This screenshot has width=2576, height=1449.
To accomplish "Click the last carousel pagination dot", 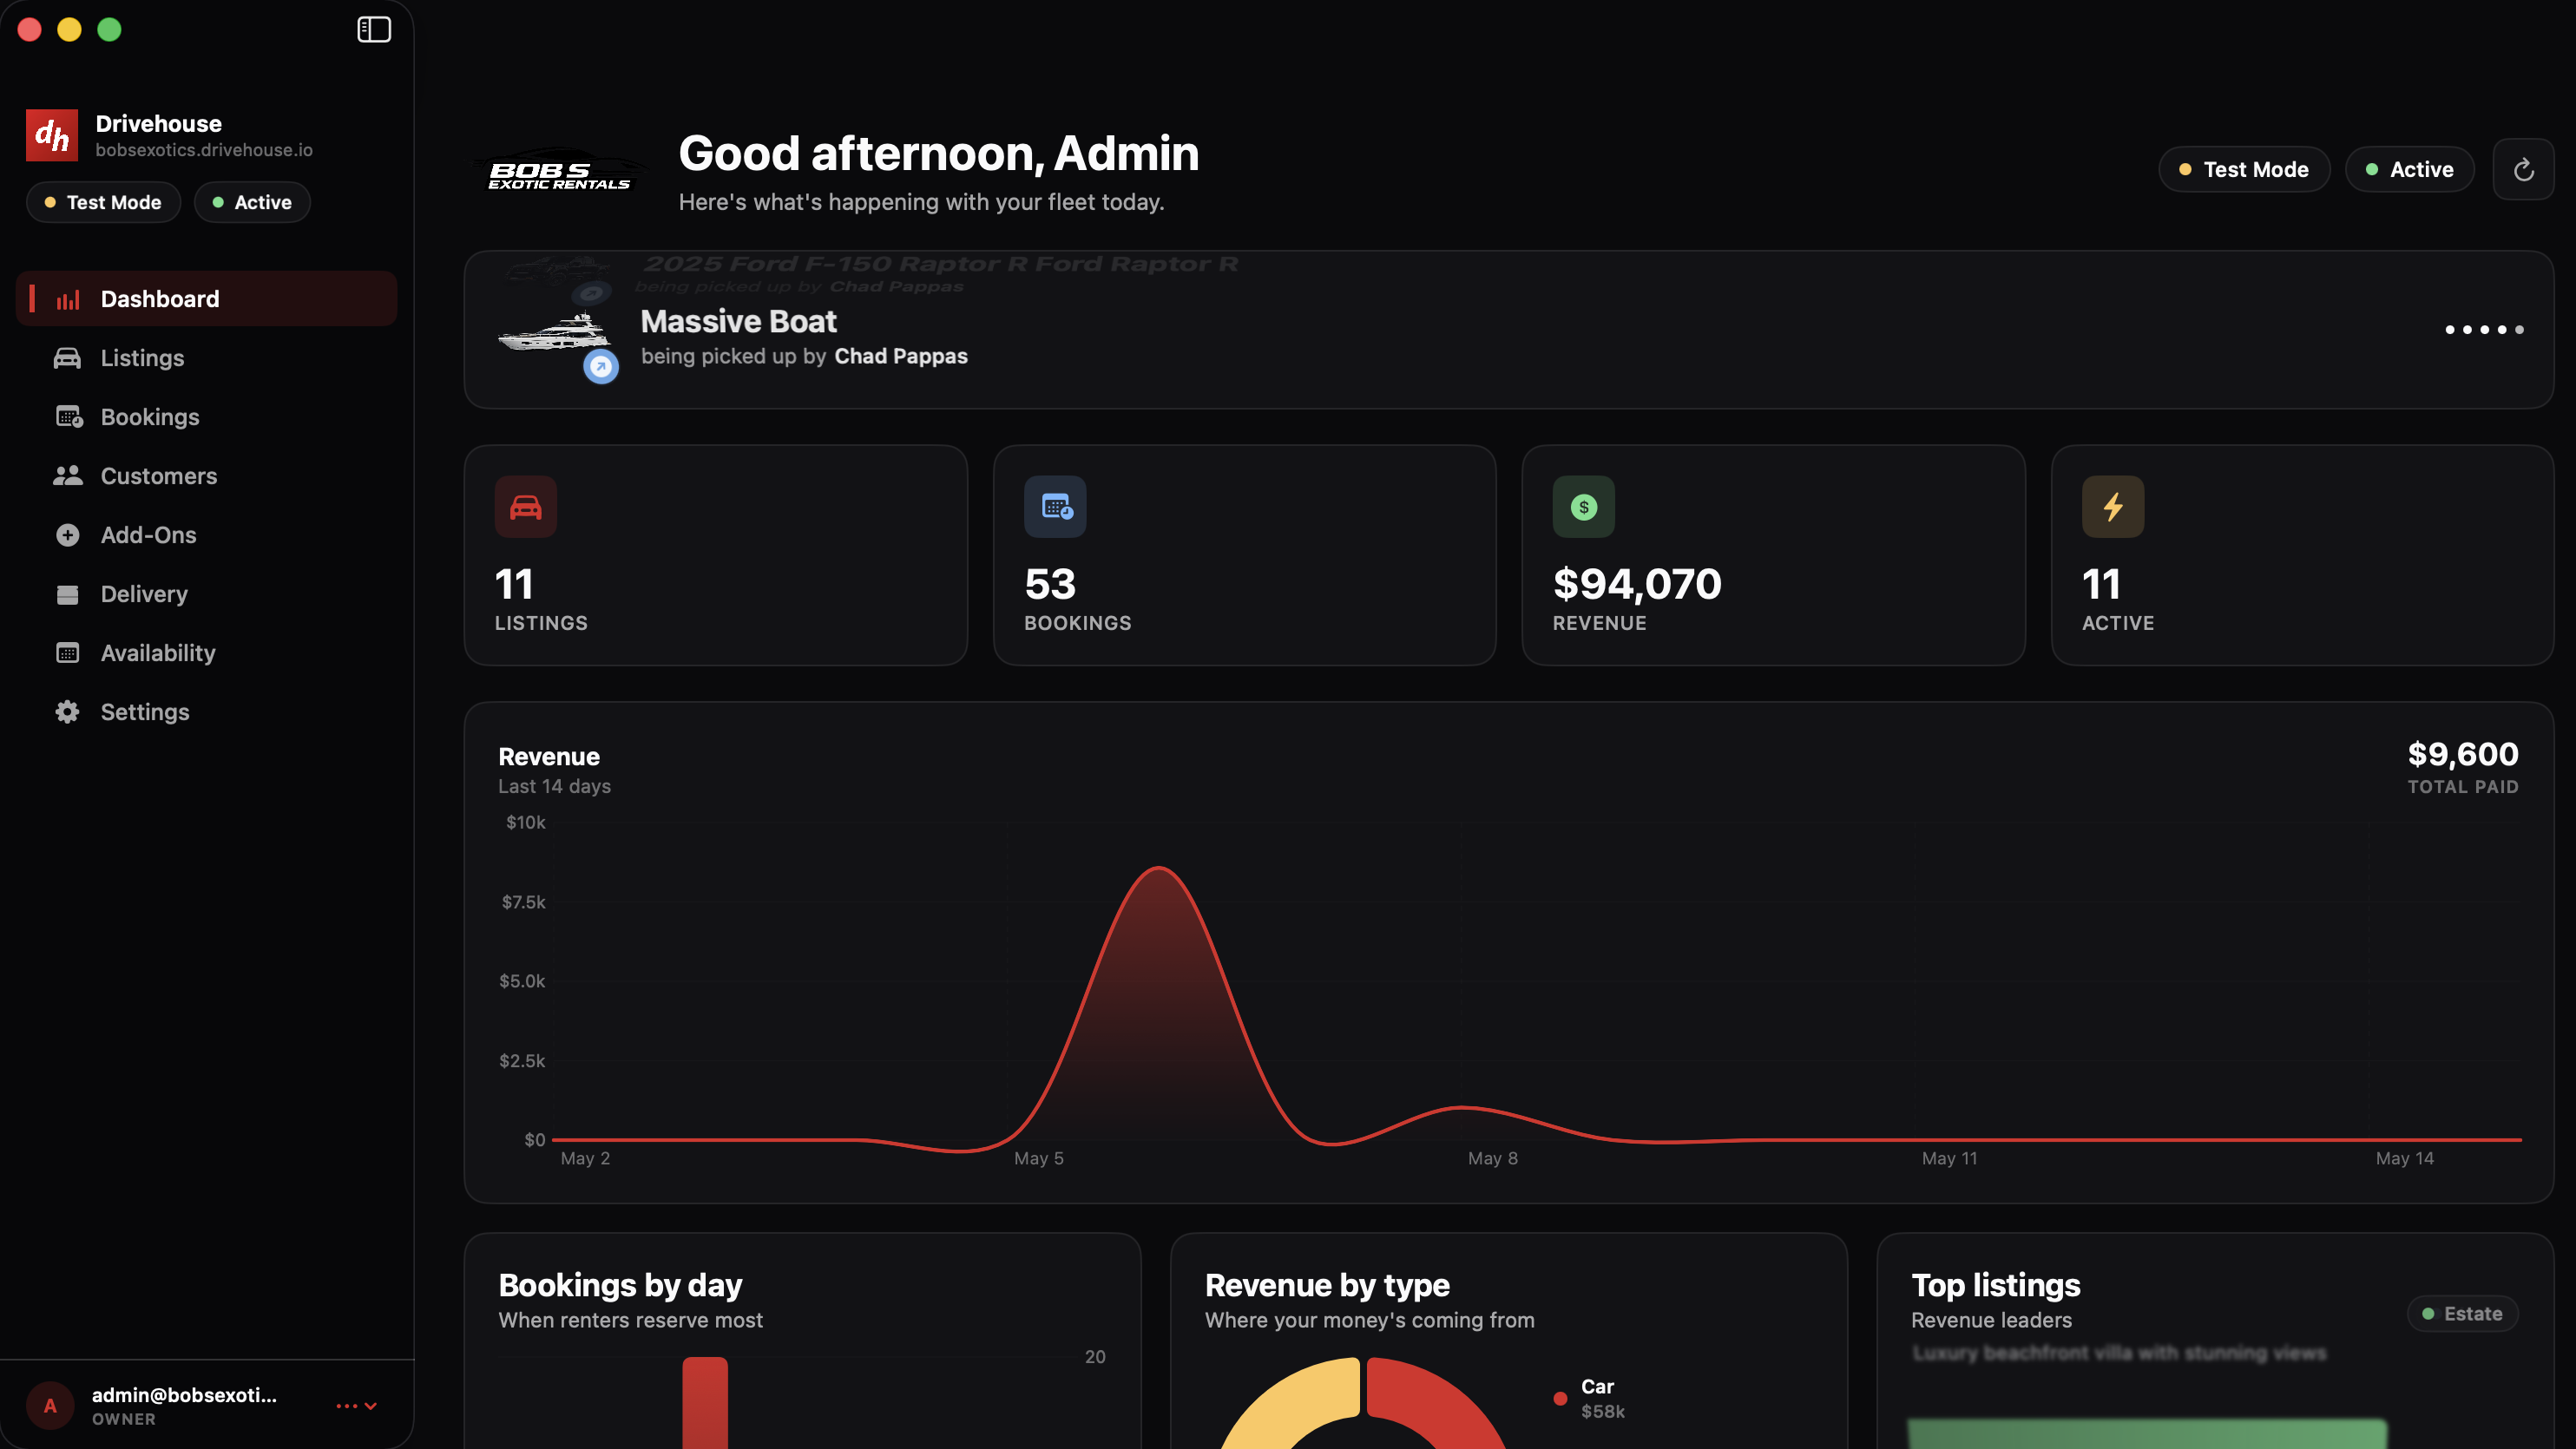I will pos(2519,330).
